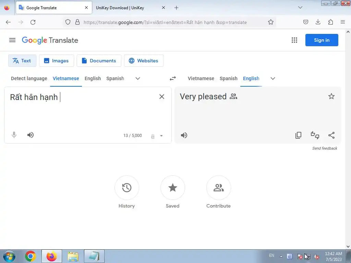Launch Chrome from the taskbar
The width and height of the screenshot is (351, 263).
31,256
